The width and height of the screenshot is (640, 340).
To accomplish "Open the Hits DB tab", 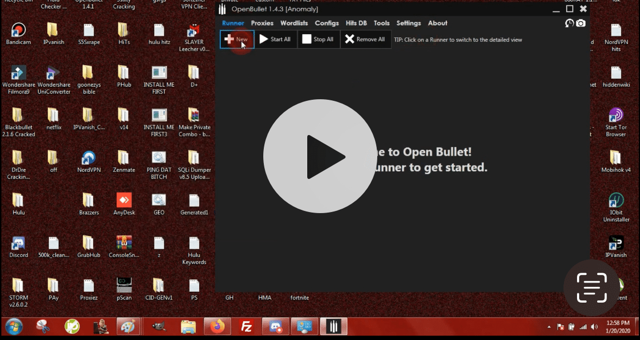I will (x=356, y=23).
